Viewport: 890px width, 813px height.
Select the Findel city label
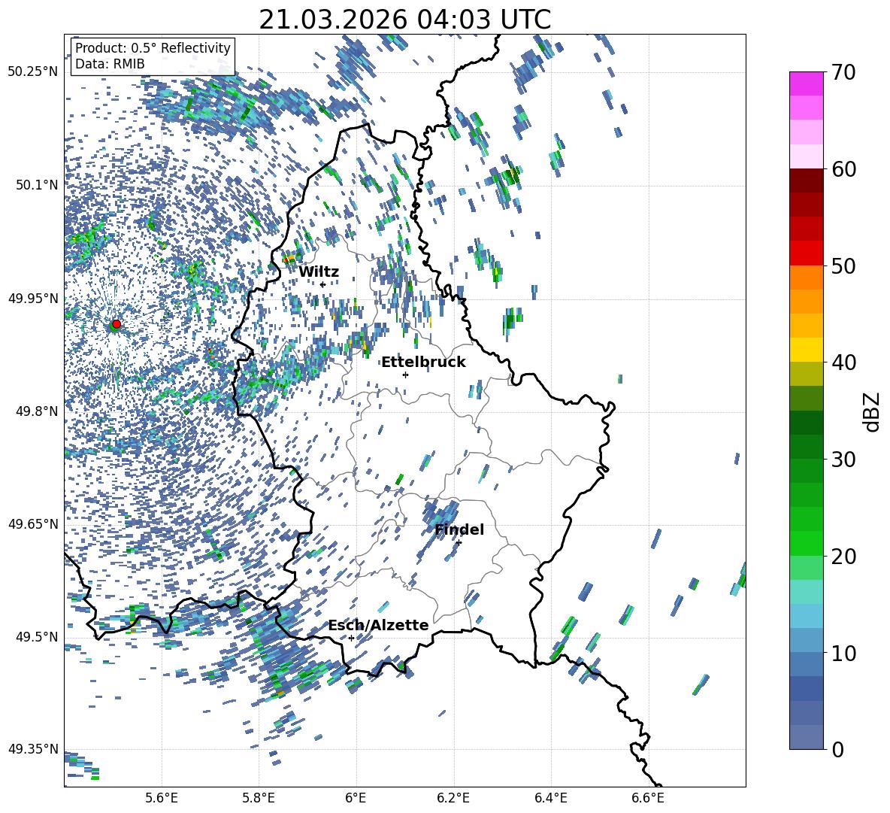(x=459, y=530)
